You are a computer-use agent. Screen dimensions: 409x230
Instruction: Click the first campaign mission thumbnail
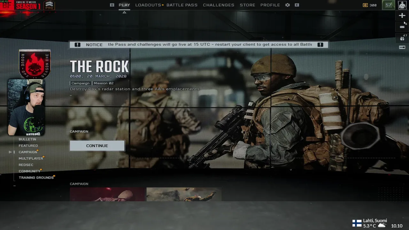pos(107,194)
